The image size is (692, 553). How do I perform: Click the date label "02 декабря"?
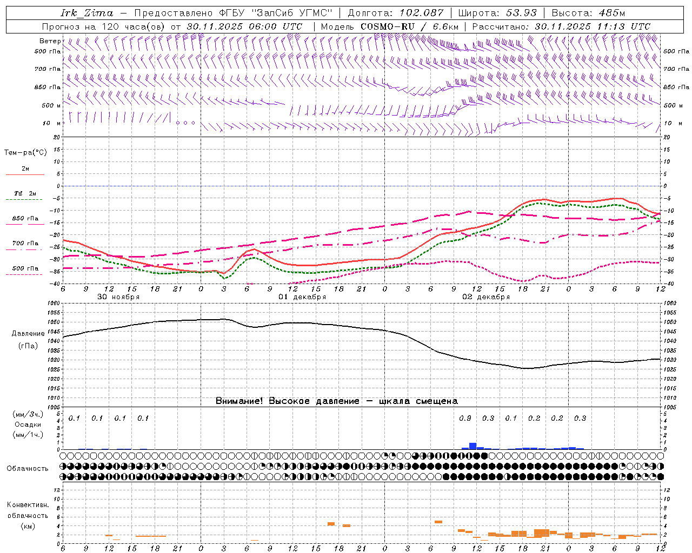coord(486,297)
